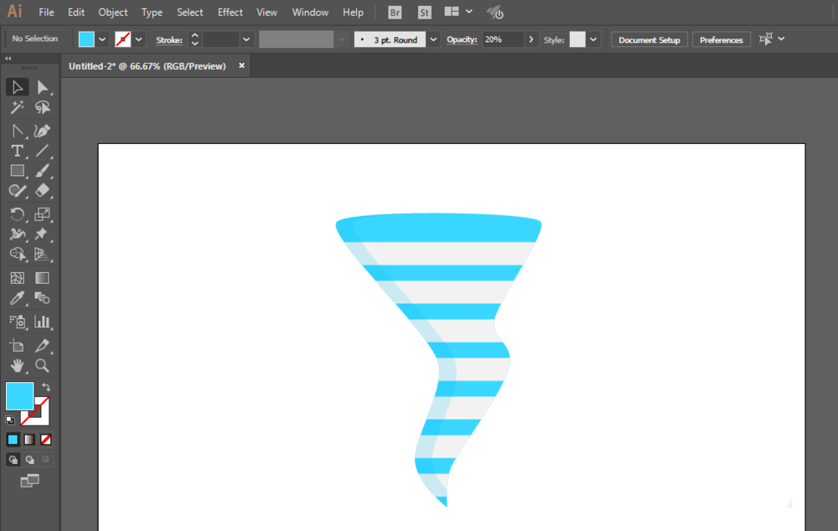The image size is (838, 531).
Task: Select the Mesh tool
Action: point(17,278)
